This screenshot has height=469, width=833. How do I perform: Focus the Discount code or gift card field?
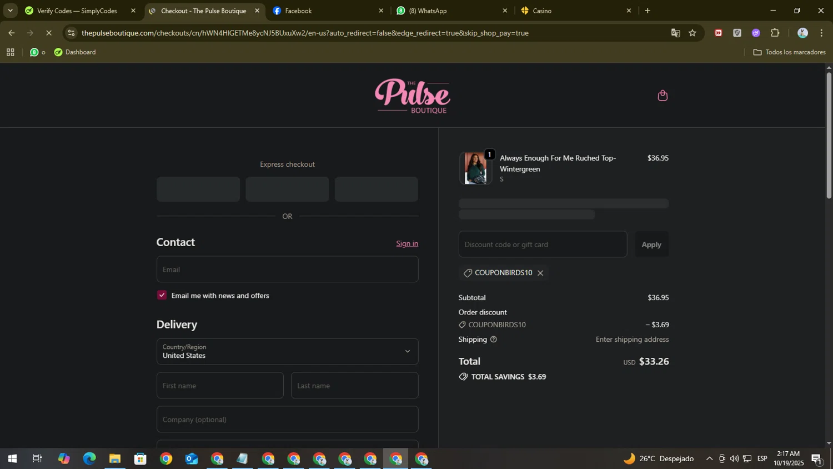click(x=543, y=245)
